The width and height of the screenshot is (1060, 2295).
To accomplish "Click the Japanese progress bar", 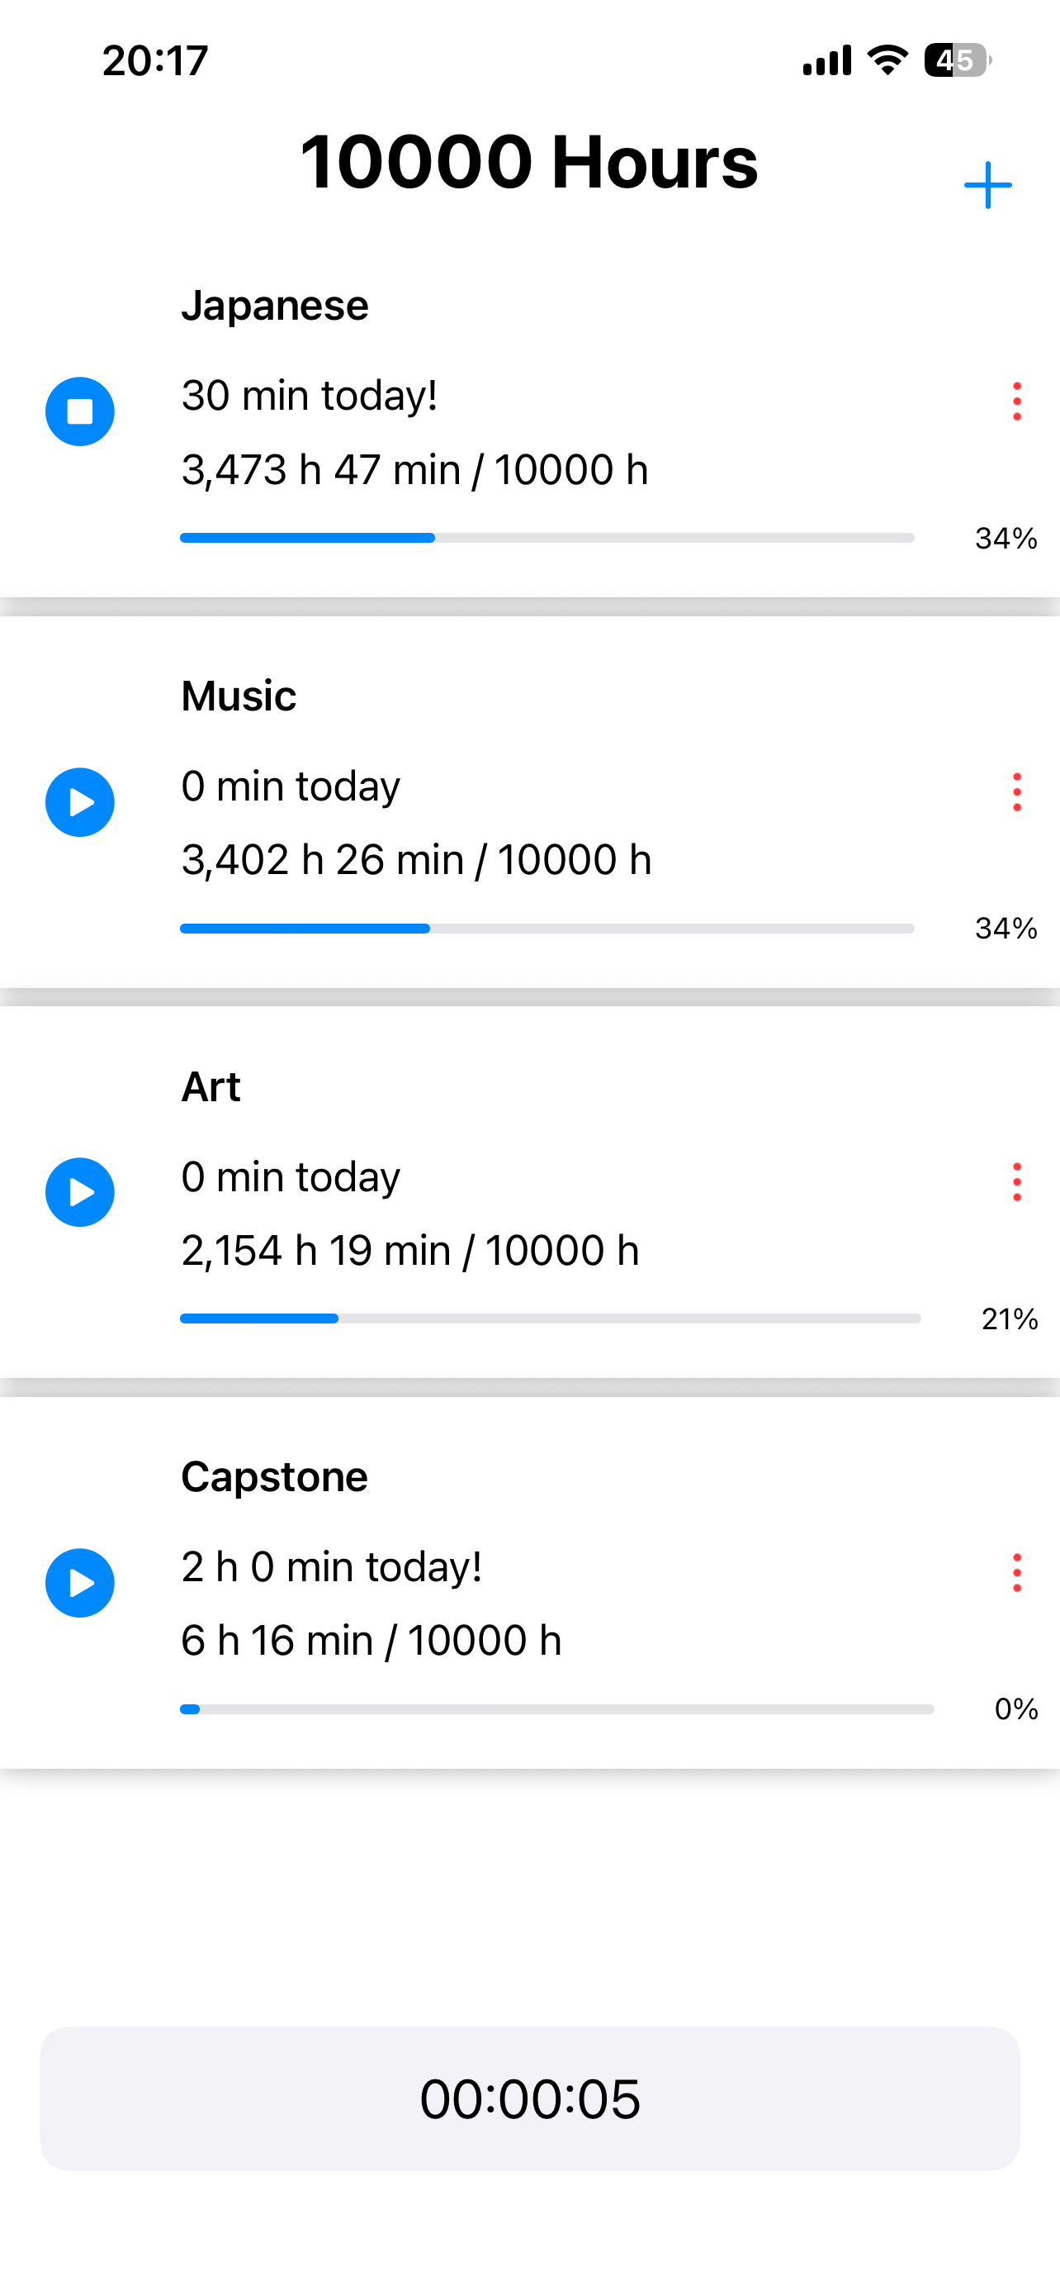I will [x=547, y=538].
